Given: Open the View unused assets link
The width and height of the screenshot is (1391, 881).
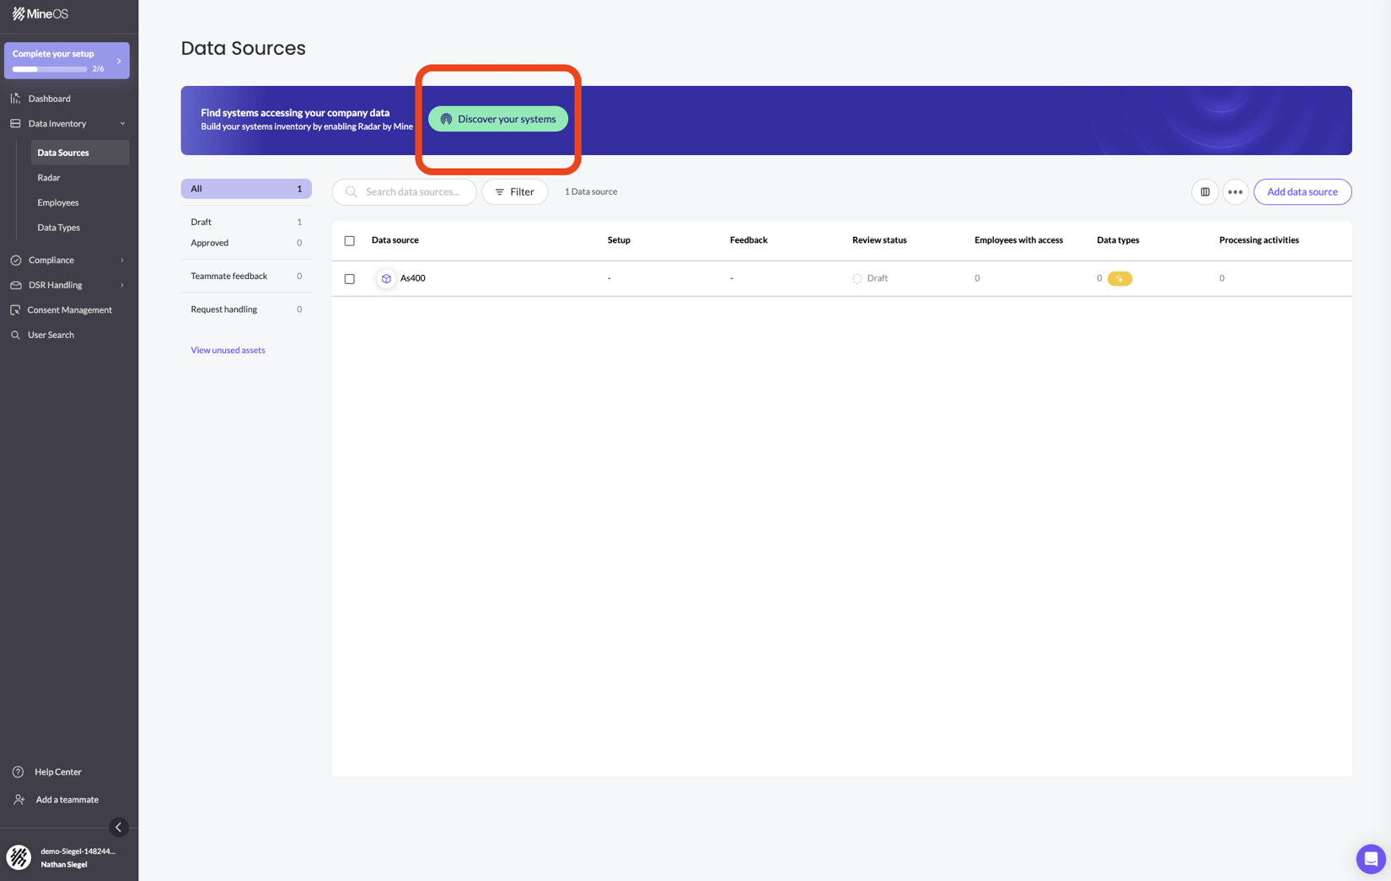Looking at the screenshot, I should click(x=228, y=350).
